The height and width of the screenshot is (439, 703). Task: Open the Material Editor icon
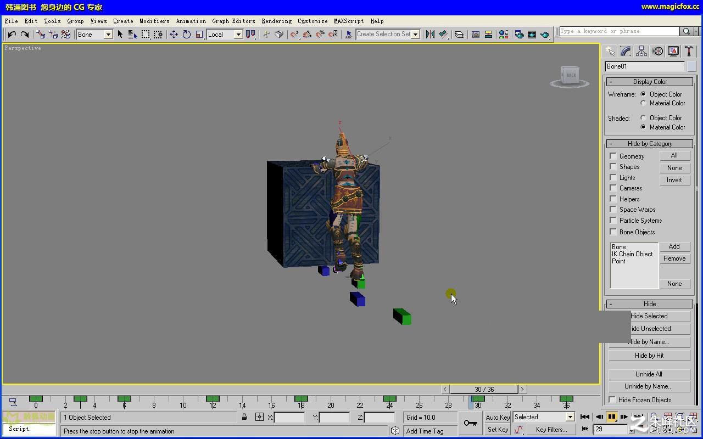point(503,34)
